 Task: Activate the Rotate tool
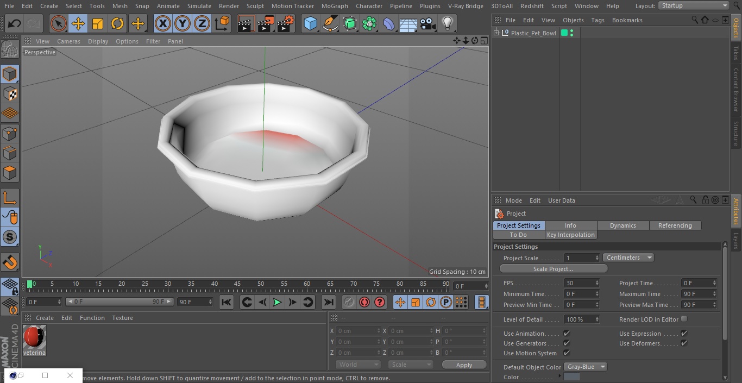click(117, 23)
